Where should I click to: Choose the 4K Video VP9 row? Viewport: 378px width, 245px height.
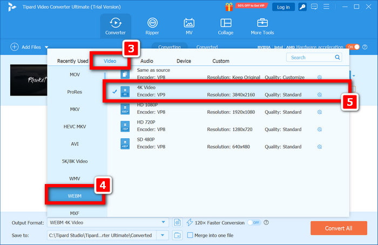[226, 91]
